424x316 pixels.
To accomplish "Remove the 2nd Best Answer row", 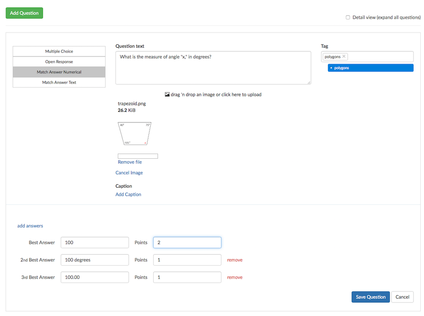I will [x=235, y=260].
